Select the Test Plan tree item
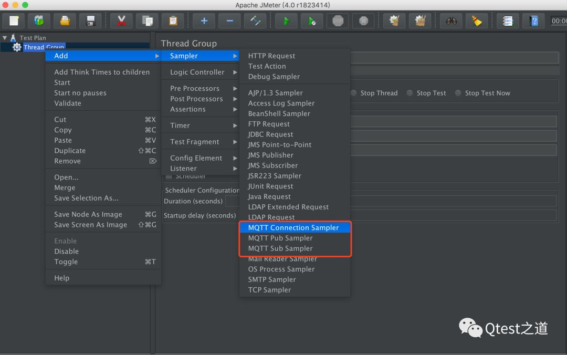The image size is (567, 355). [x=33, y=38]
